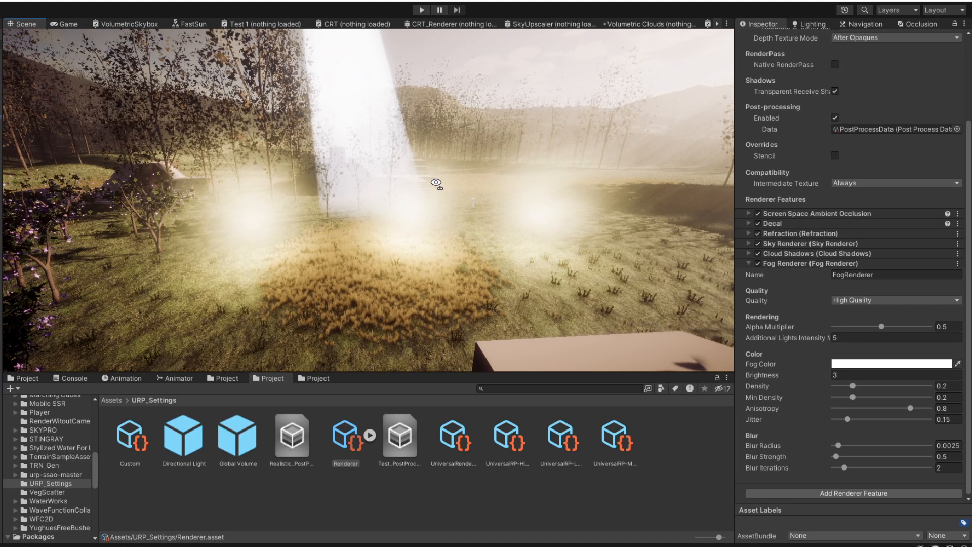This screenshot has height=547, width=972.
Task: Open global search magnifier icon
Action: pyautogui.click(x=865, y=10)
